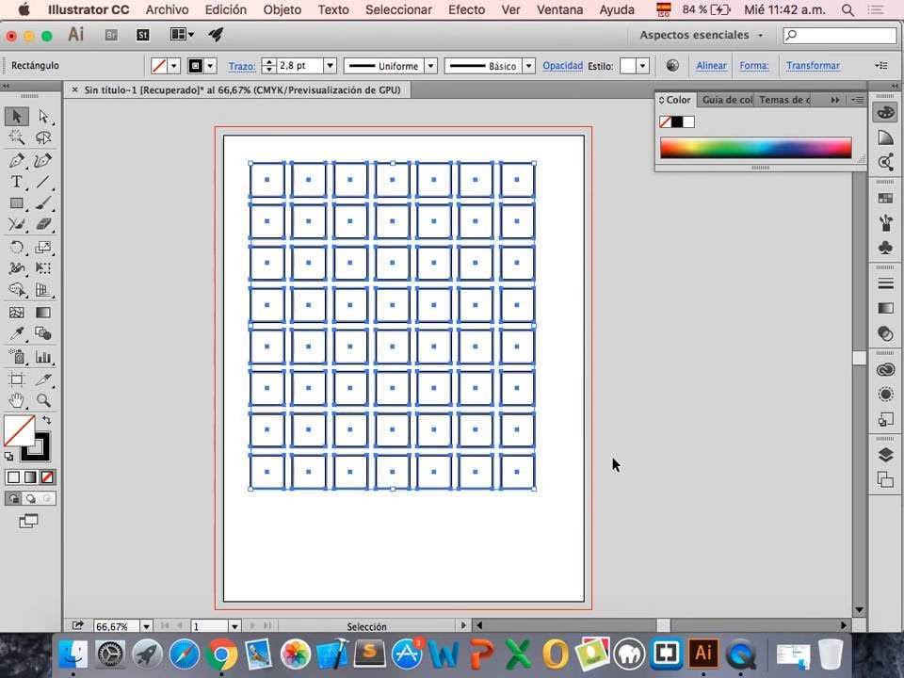Select the Direct Selection tool
The image size is (904, 678).
pos(43,116)
